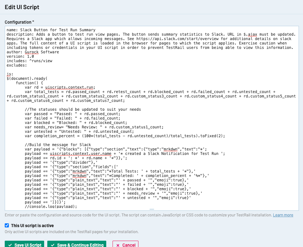
Task: Click the 'This UI script is active' label
Action: tap(32, 226)
